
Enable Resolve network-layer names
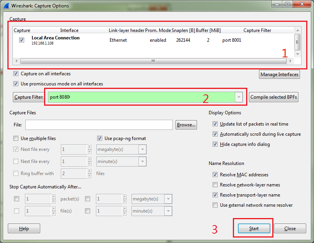click(215, 185)
